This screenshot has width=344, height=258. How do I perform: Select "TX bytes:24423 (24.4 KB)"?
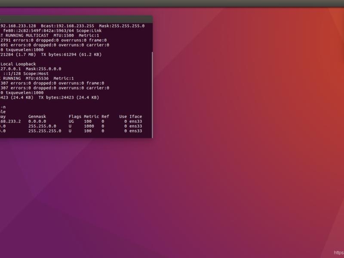coord(69,98)
